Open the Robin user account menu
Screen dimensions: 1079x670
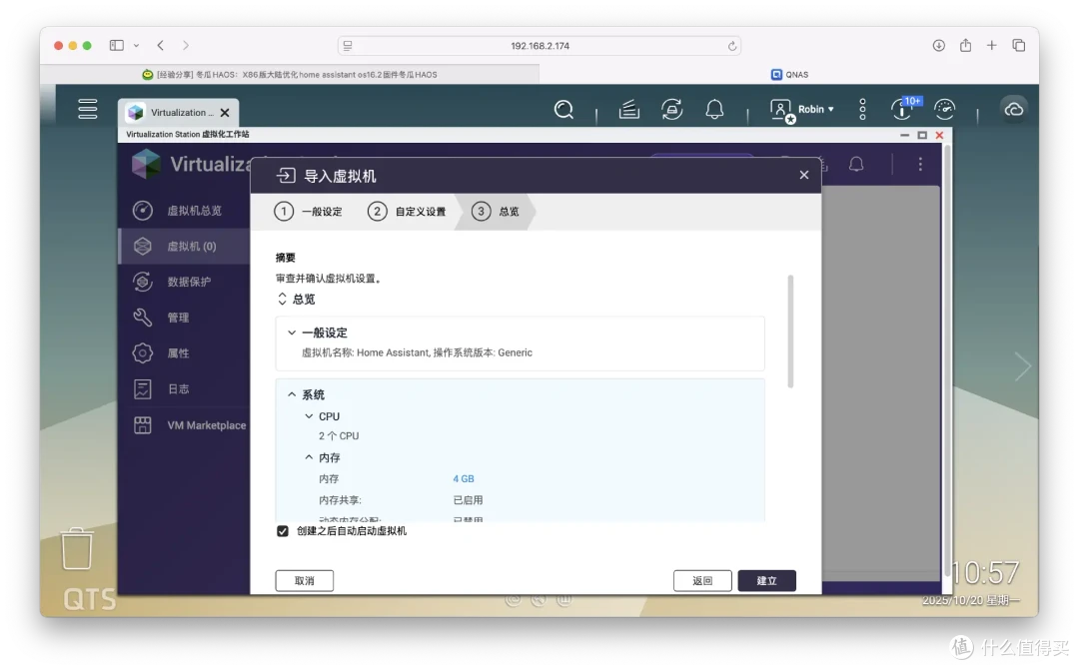pyautogui.click(x=802, y=110)
